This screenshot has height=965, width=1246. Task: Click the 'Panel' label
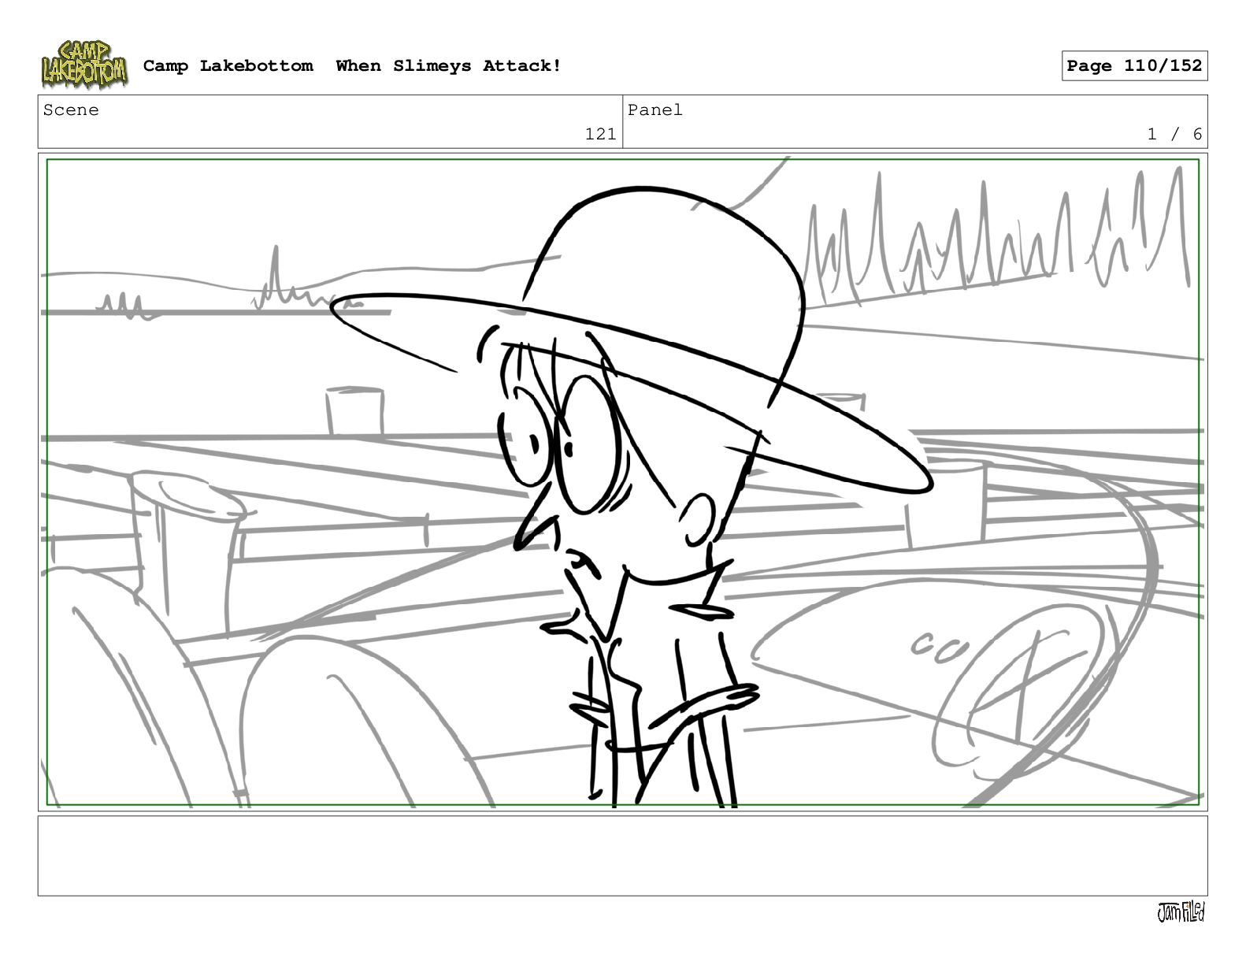655,110
